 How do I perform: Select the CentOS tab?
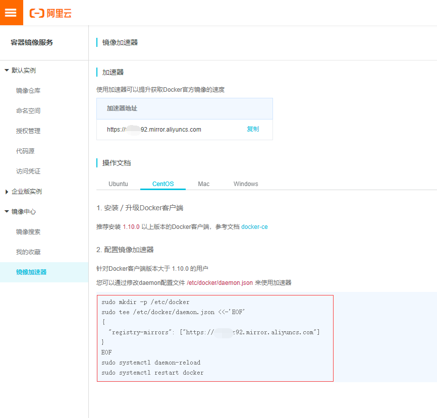tap(162, 184)
